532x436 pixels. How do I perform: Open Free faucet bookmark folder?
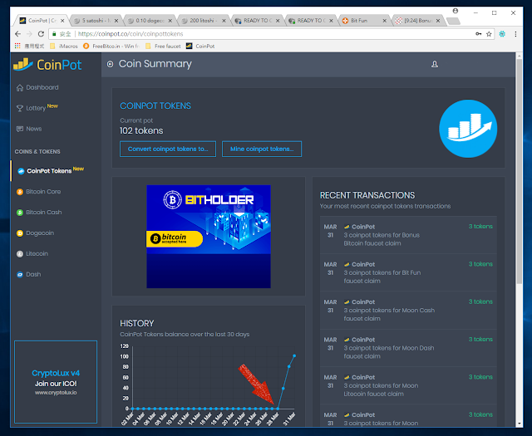click(x=163, y=46)
